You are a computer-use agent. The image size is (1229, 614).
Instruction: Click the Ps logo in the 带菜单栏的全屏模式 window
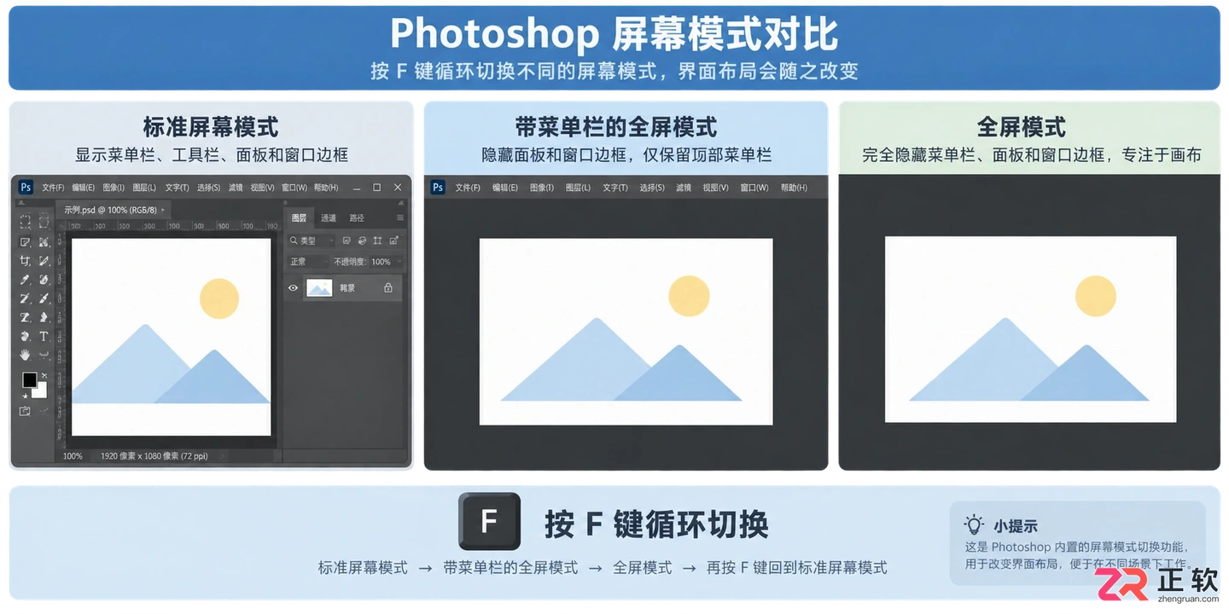438,188
